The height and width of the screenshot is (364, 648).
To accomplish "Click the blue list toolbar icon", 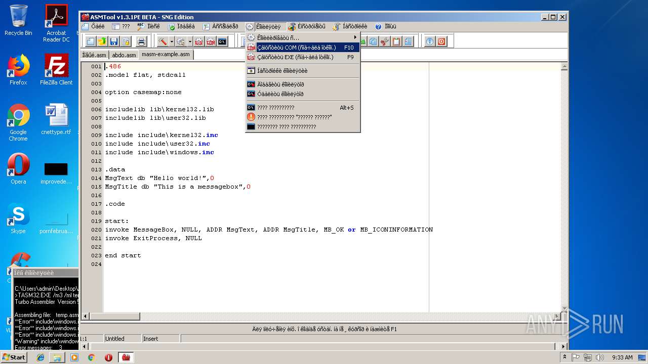I will click(408, 41).
